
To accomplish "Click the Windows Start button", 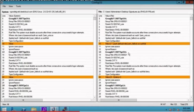I will coord(5,109).
